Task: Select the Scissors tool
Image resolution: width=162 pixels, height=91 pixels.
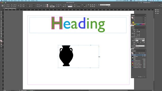Action: pos(1,27)
